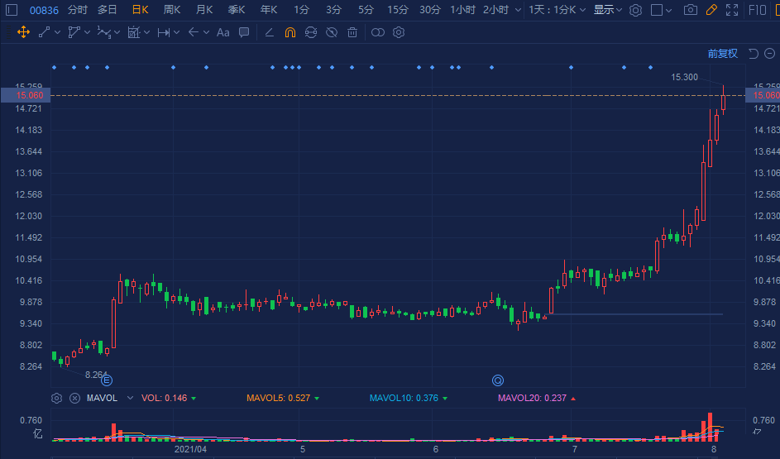Select the 30分 period
Viewport: 780px width, 459px height.
tap(430, 10)
